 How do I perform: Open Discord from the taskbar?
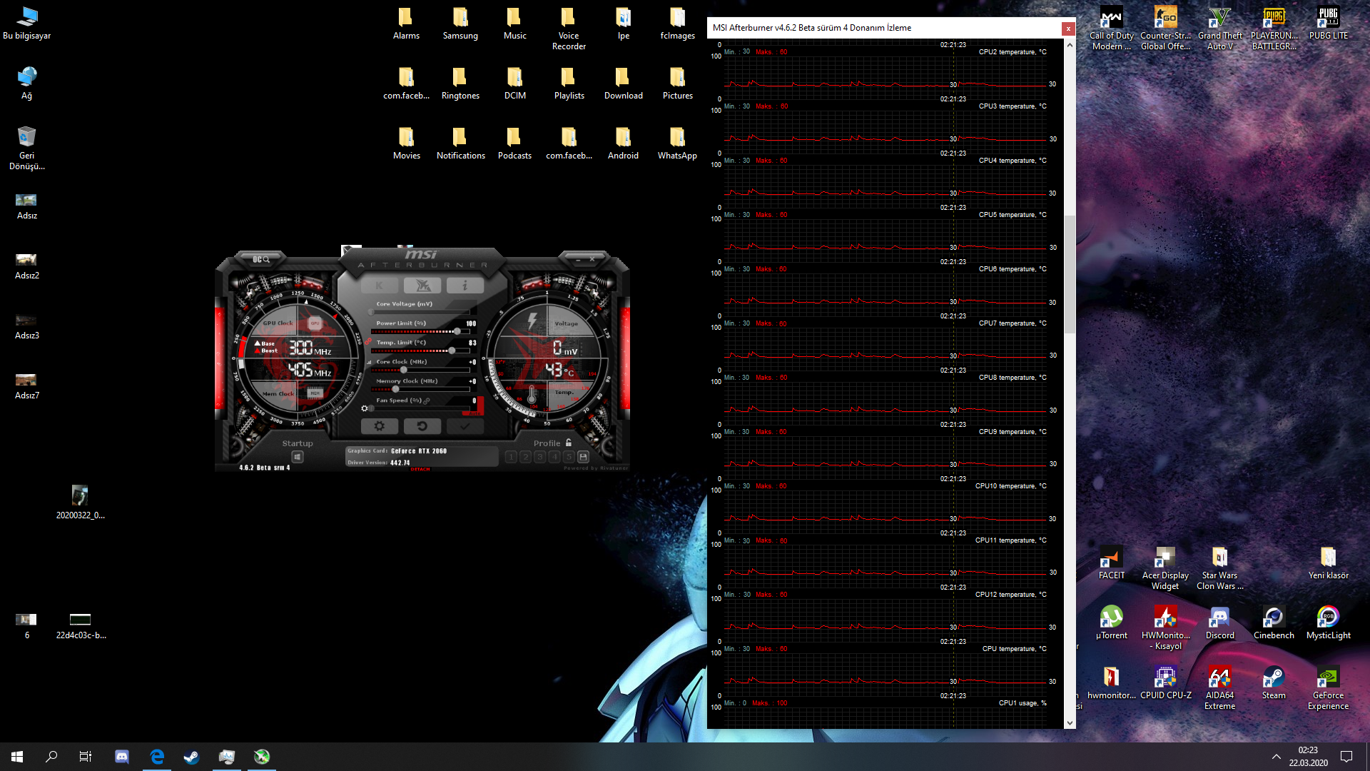pyautogui.click(x=122, y=757)
